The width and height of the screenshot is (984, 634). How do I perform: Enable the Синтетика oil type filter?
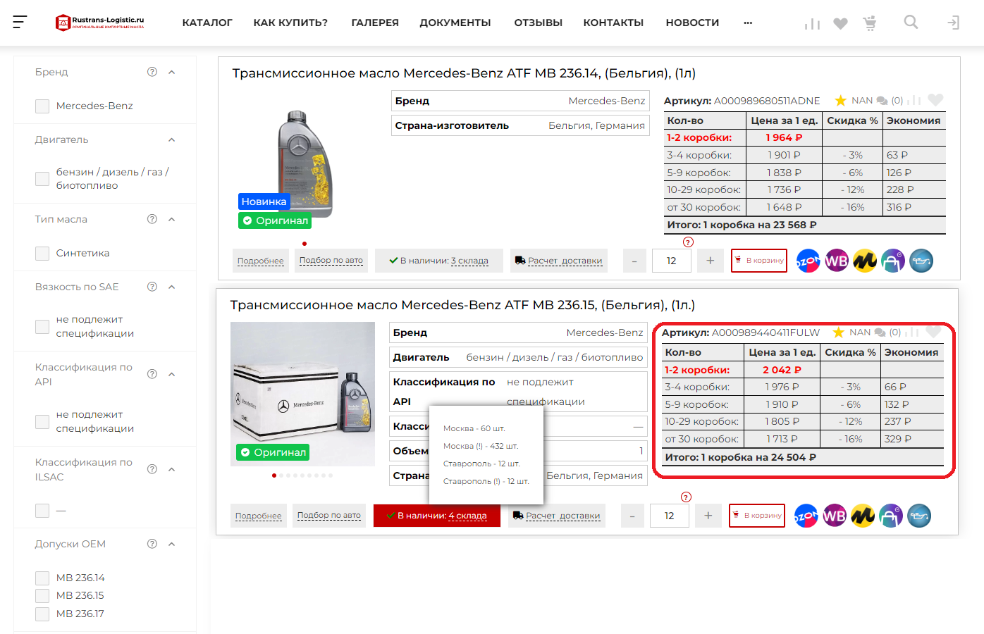(42, 254)
